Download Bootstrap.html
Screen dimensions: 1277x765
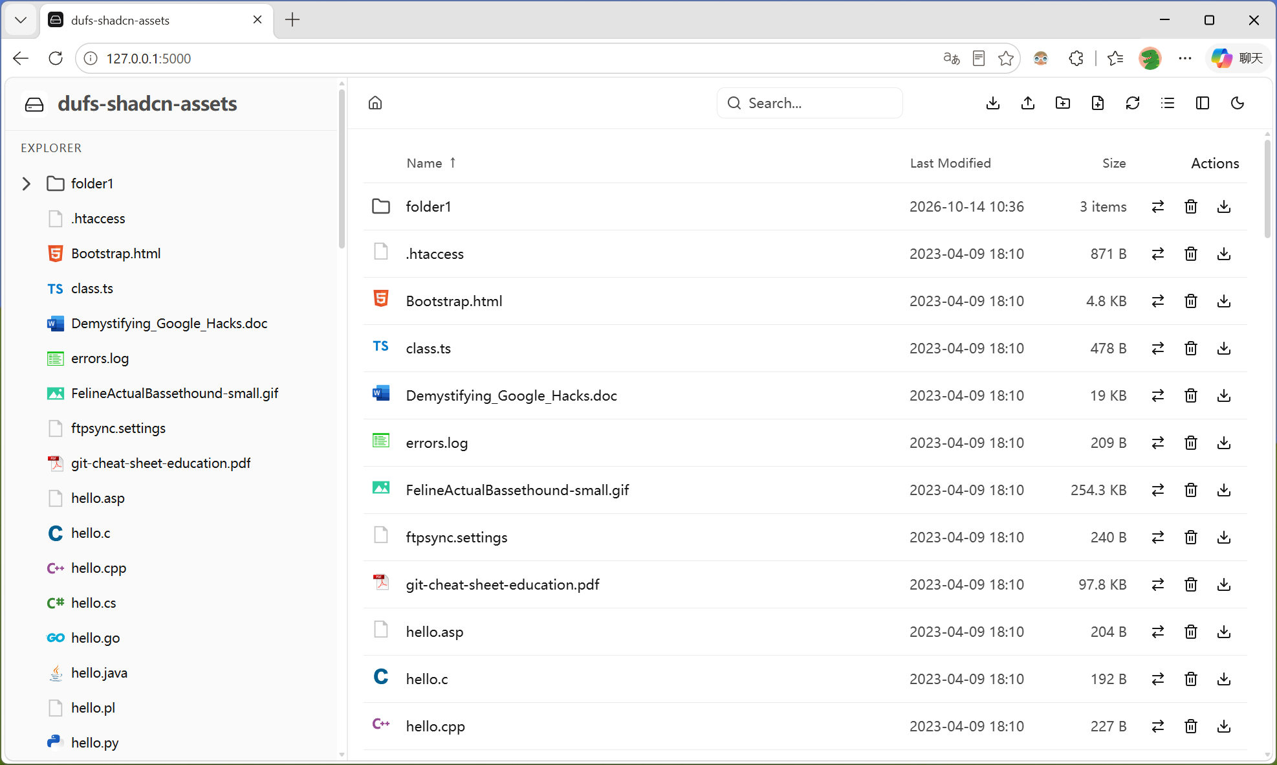click(x=1224, y=301)
